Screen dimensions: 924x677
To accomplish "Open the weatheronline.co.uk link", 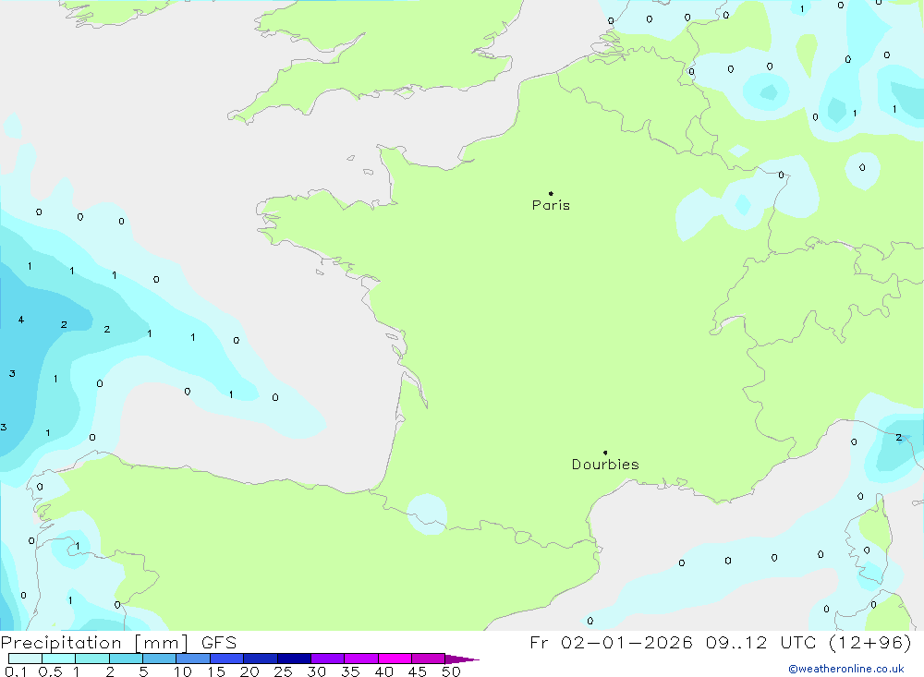I will coord(846,669).
